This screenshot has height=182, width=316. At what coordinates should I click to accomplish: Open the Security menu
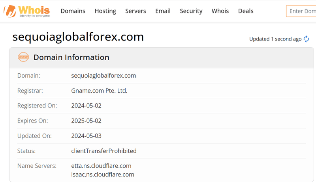point(191,11)
